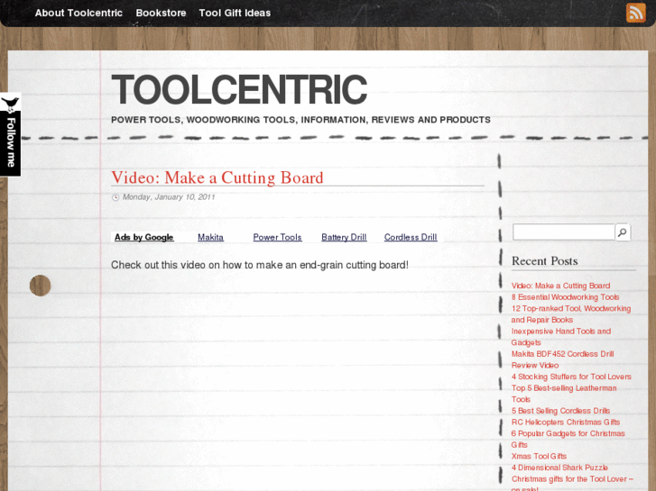Image resolution: width=656 pixels, height=491 pixels.
Task: Open recent post Video: Make a Cutting Board
Action: point(560,286)
